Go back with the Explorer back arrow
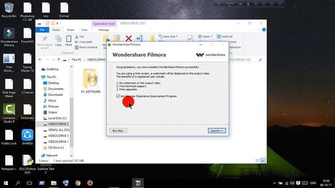This screenshot has width=335, height=188. 40,60
